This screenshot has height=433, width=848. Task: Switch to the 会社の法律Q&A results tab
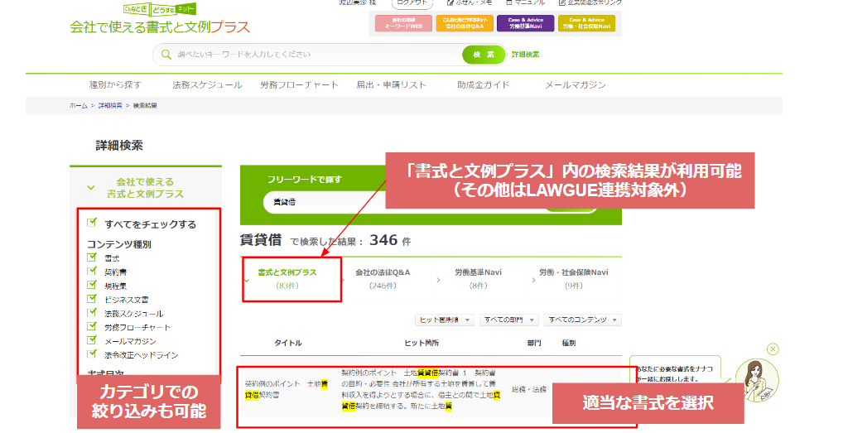383,277
